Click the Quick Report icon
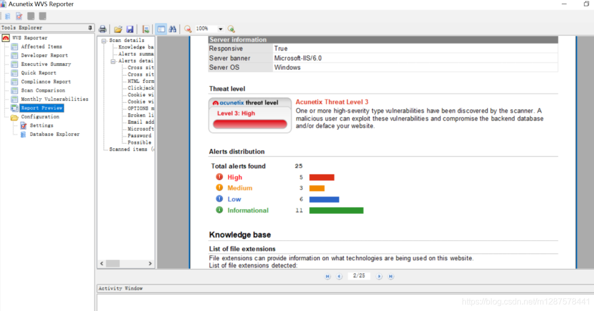 [x=15, y=72]
